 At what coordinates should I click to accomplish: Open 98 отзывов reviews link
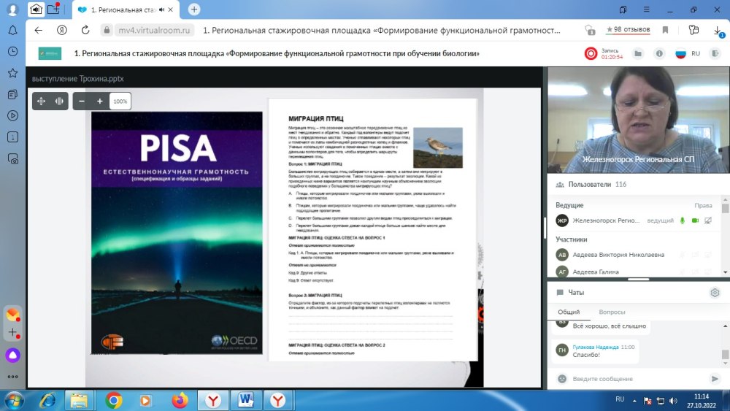click(628, 29)
